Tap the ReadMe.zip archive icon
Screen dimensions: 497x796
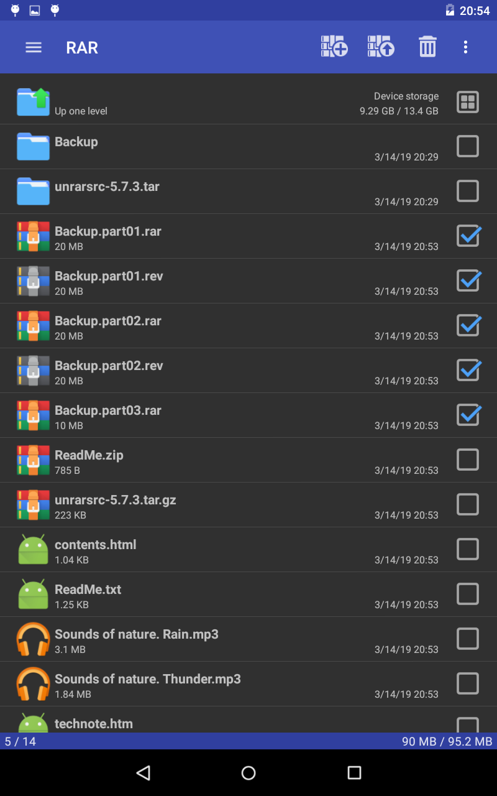click(x=33, y=460)
